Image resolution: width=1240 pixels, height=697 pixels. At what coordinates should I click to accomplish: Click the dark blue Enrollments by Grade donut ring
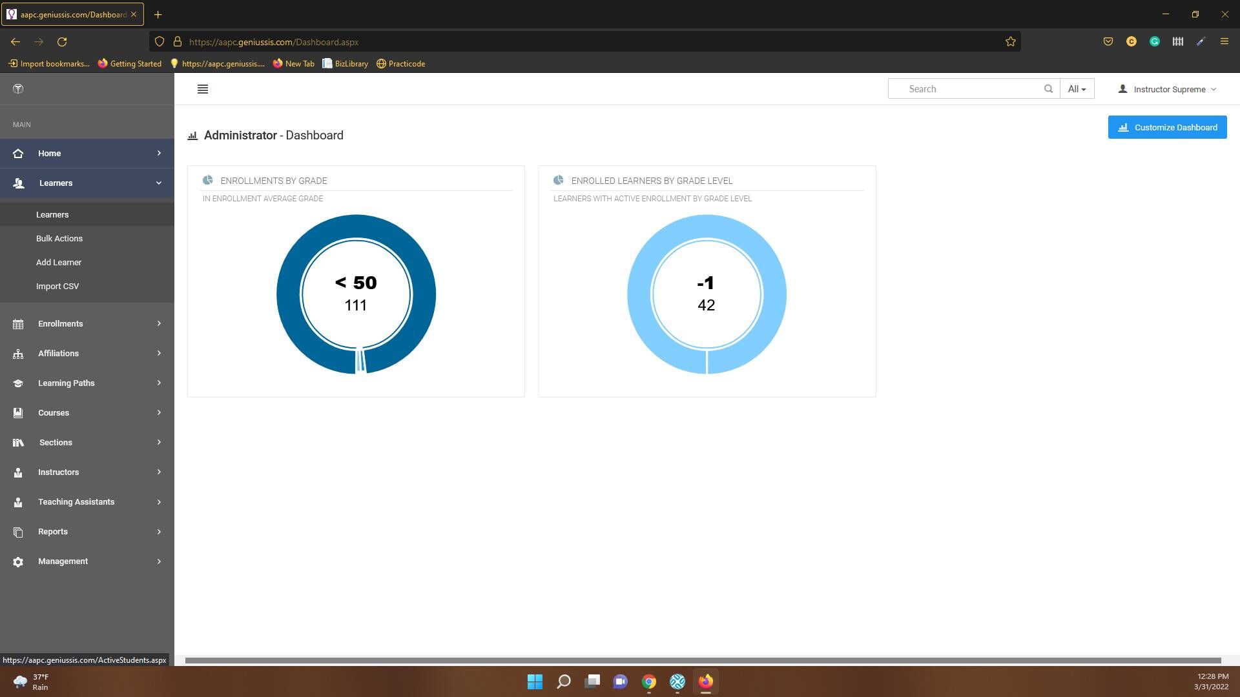pos(288,294)
